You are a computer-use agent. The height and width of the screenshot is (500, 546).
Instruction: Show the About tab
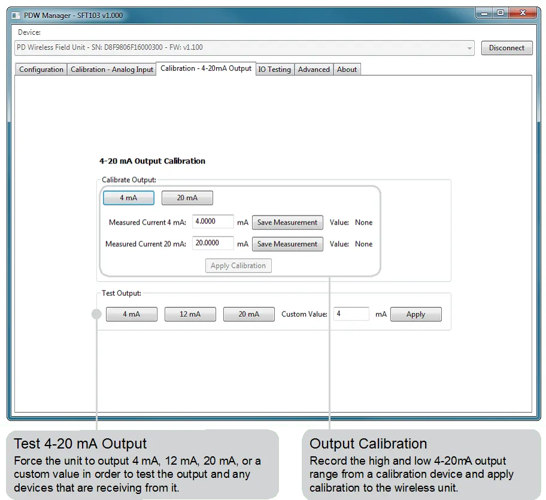coord(347,69)
